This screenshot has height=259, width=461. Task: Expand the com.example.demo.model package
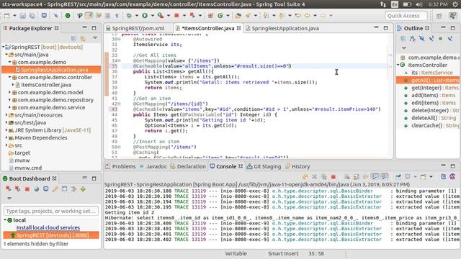(9, 93)
